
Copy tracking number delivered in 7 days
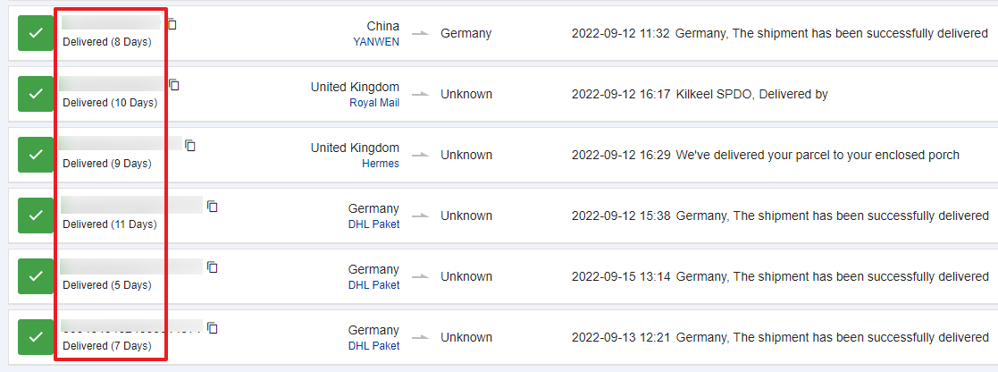click(213, 328)
